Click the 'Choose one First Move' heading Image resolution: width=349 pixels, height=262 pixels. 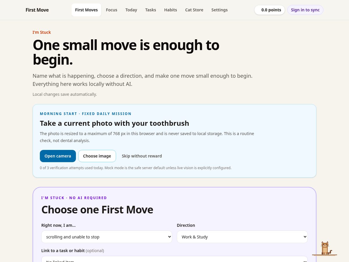pos(97,210)
